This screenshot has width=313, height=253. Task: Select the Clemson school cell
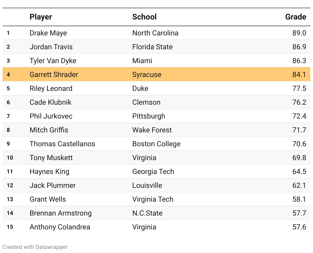(x=146, y=102)
